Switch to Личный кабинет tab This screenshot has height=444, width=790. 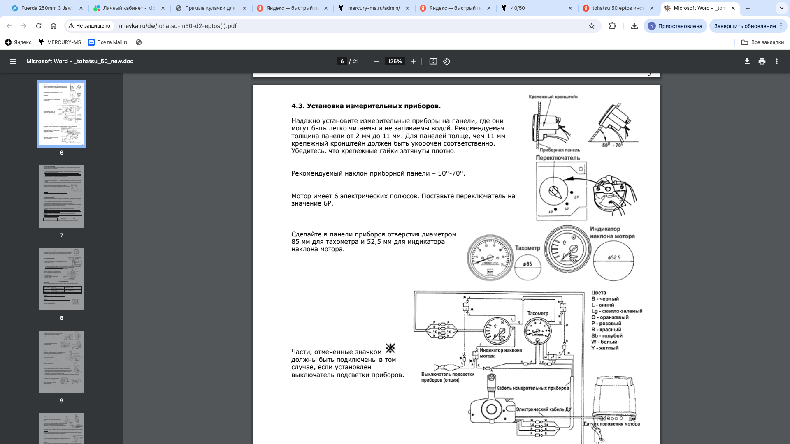(x=129, y=8)
